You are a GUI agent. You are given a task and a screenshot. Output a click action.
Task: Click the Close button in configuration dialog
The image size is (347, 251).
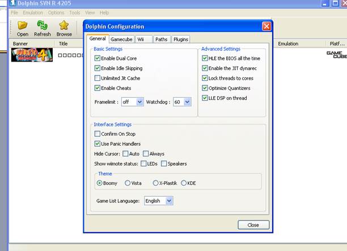click(253, 225)
